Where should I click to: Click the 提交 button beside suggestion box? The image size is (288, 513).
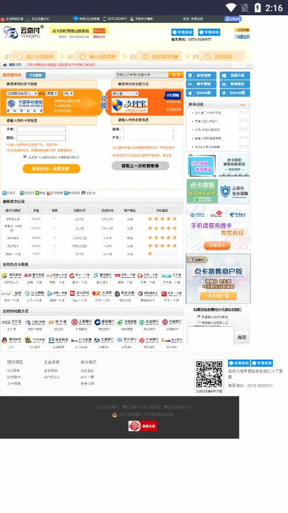point(242,337)
